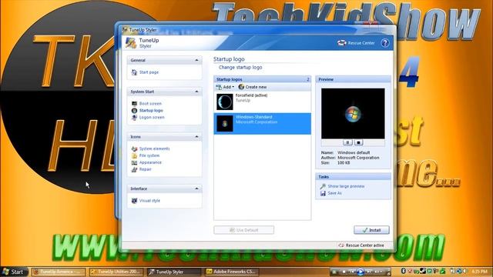The width and height of the screenshot is (493, 277).
Task: Collapse the System Start panel
Action: coord(197,92)
